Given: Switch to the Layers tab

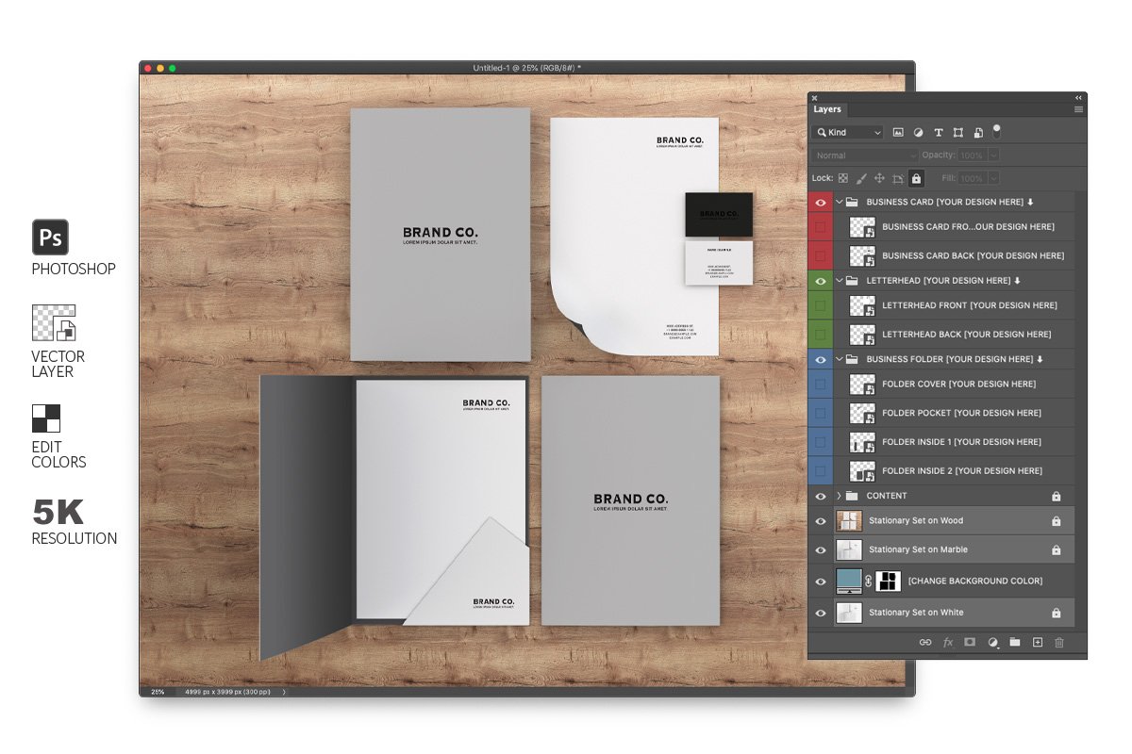Looking at the screenshot, I should (827, 109).
